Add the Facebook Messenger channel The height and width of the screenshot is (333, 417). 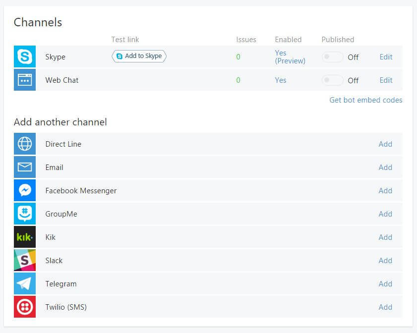point(385,190)
